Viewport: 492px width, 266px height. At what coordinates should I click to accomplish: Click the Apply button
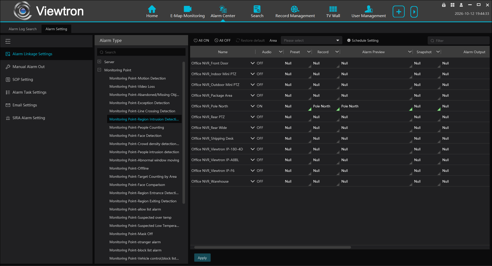pos(202,258)
